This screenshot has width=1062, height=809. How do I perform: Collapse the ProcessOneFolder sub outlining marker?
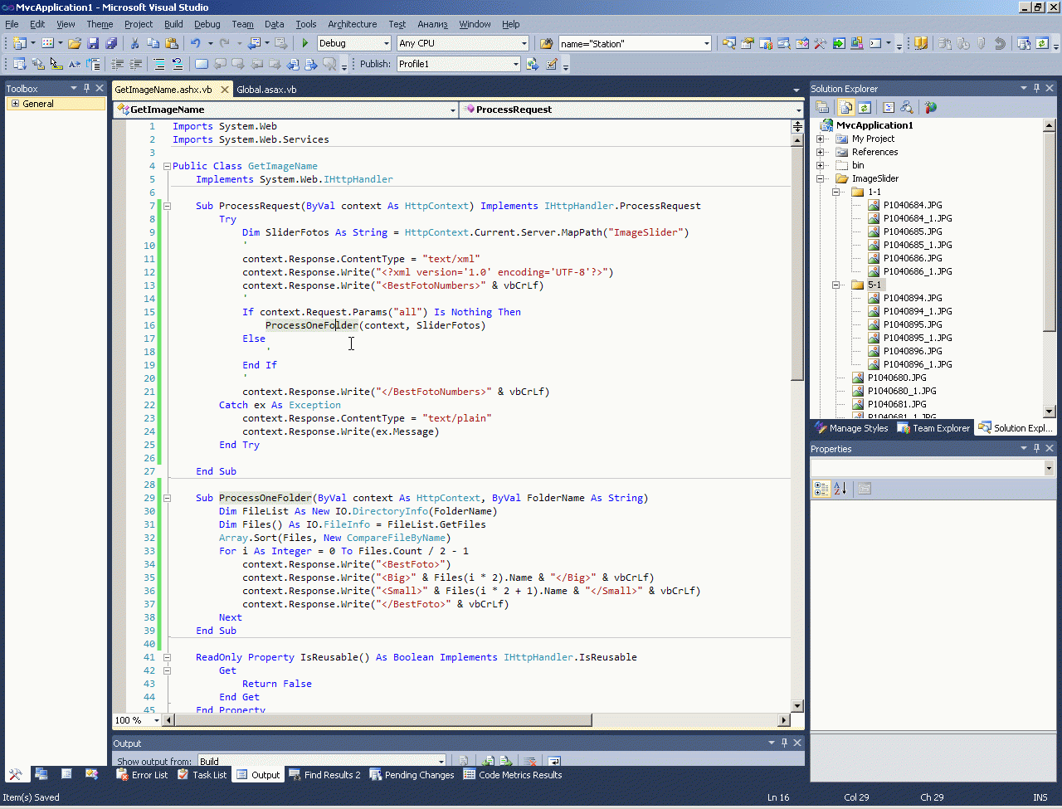coord(167,498)
